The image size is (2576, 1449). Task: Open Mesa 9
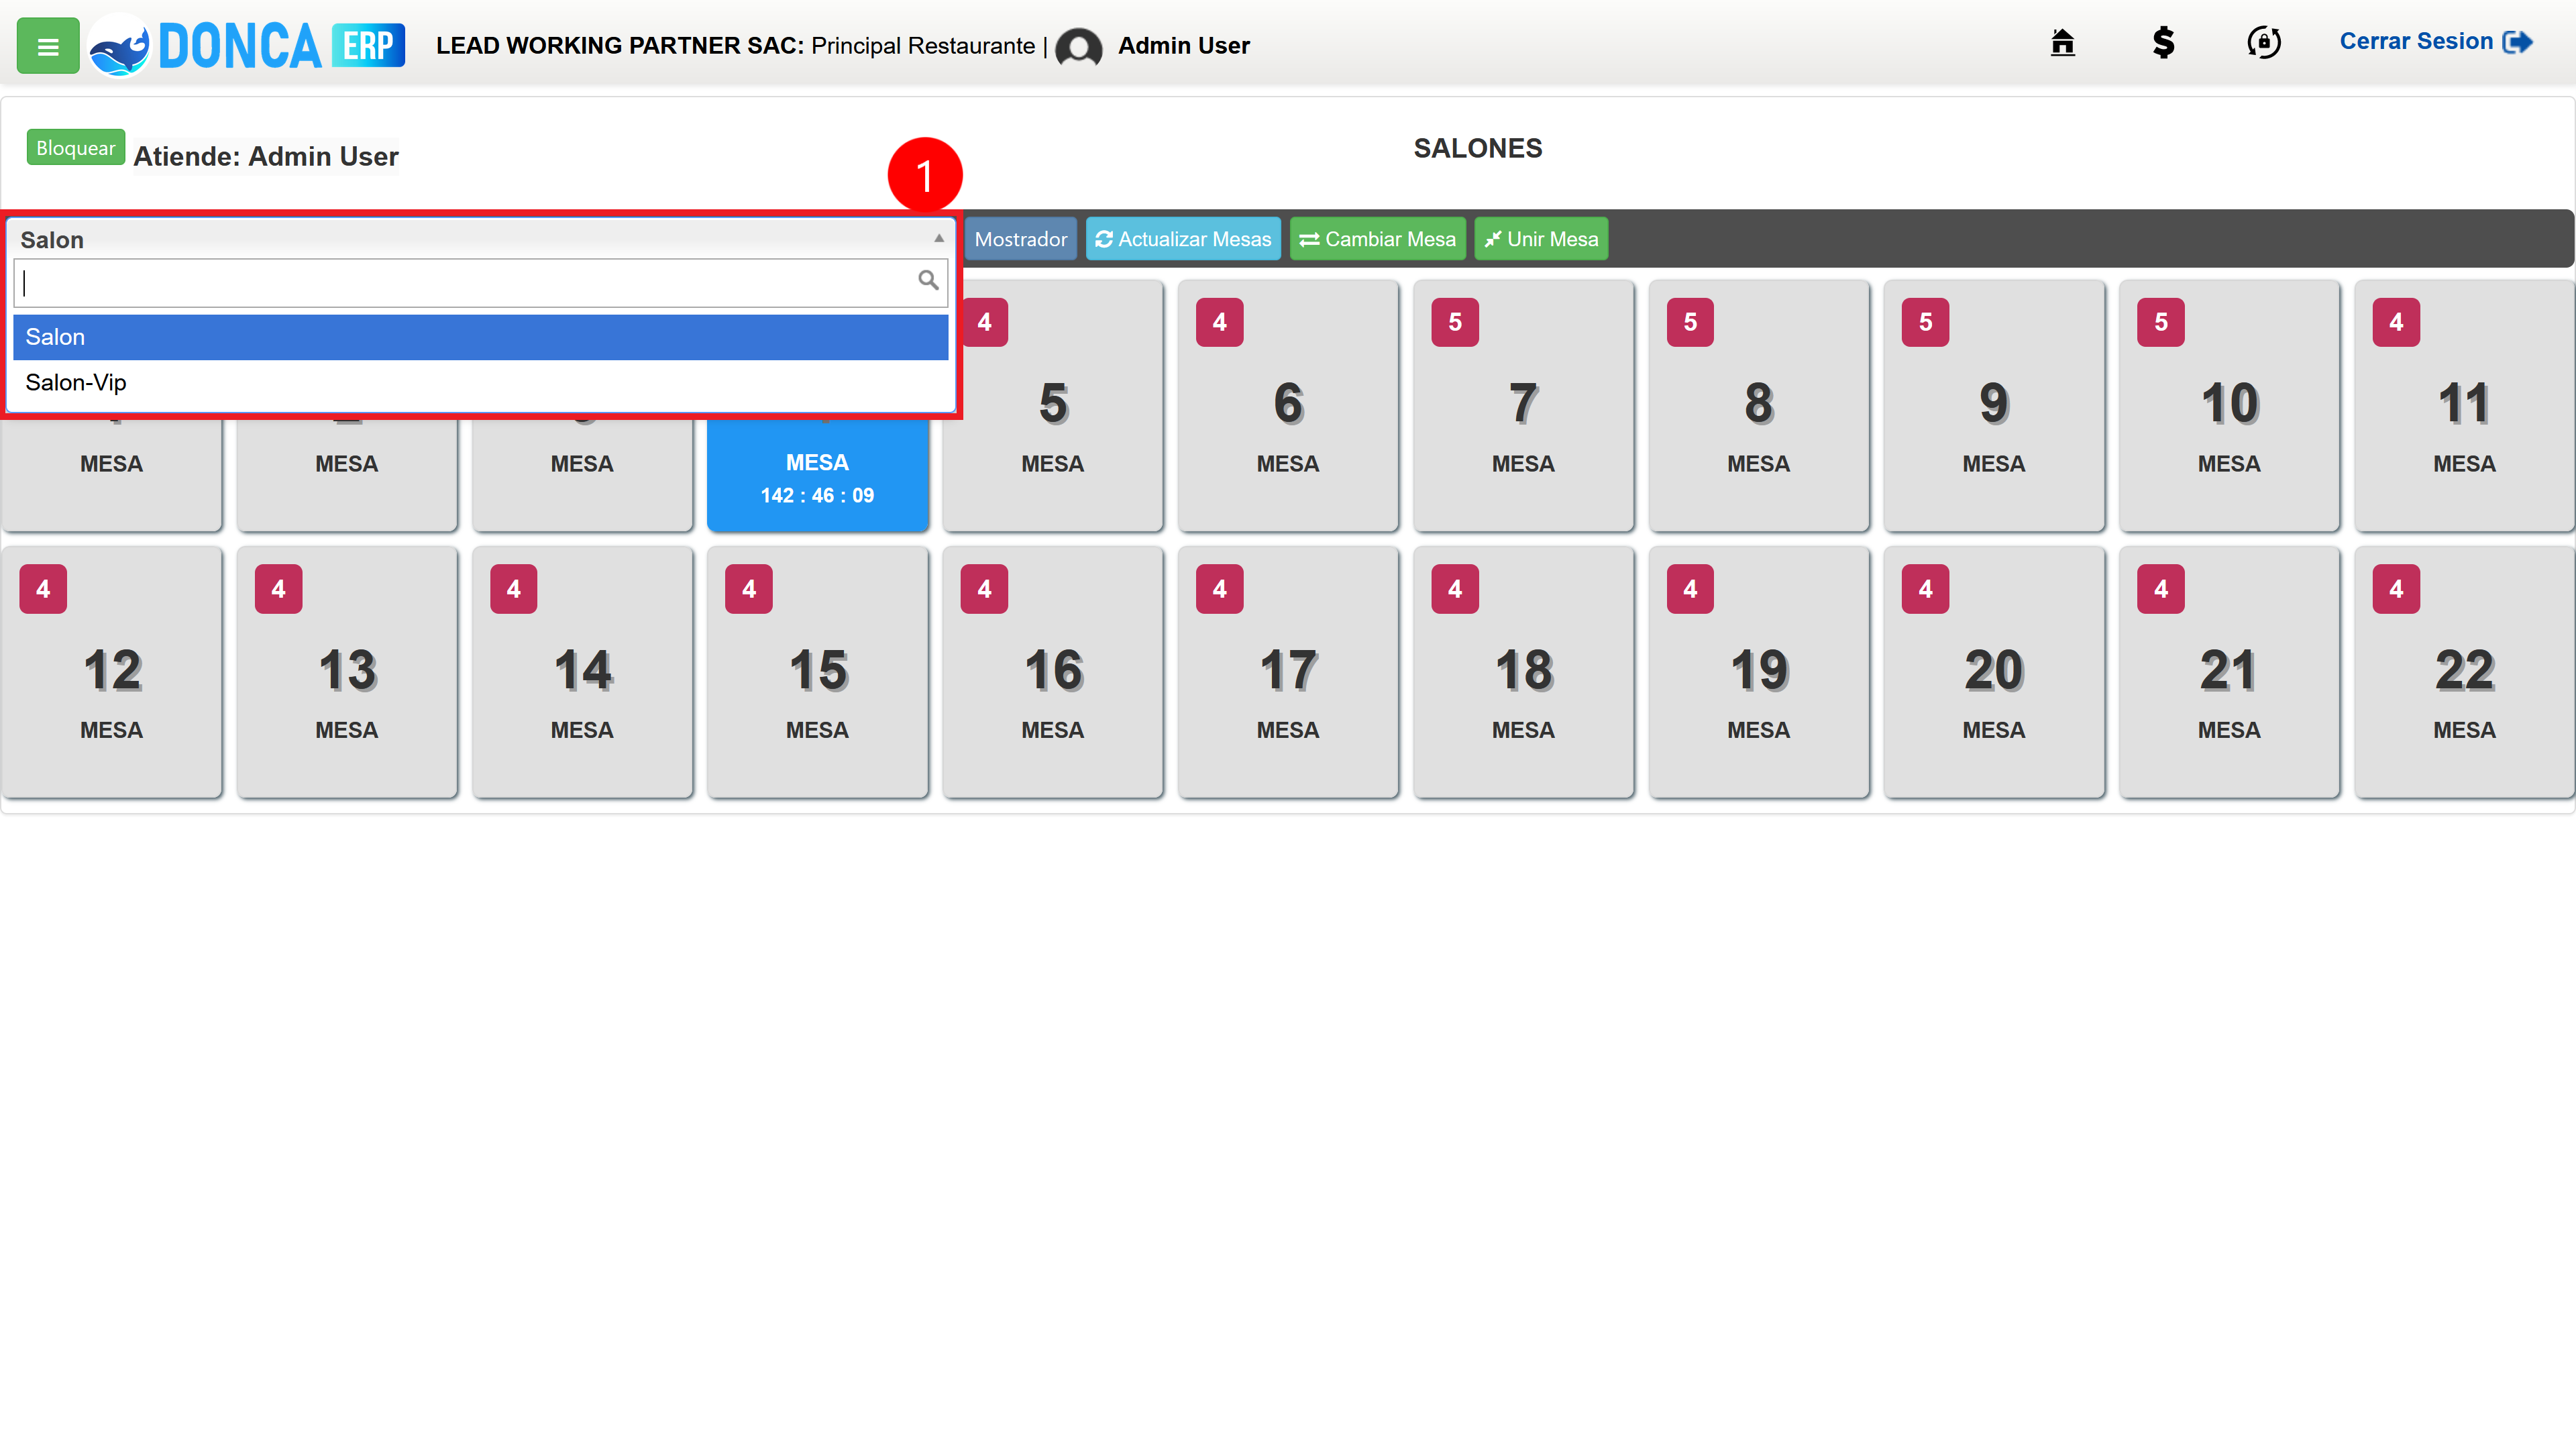click(1994, 405)
